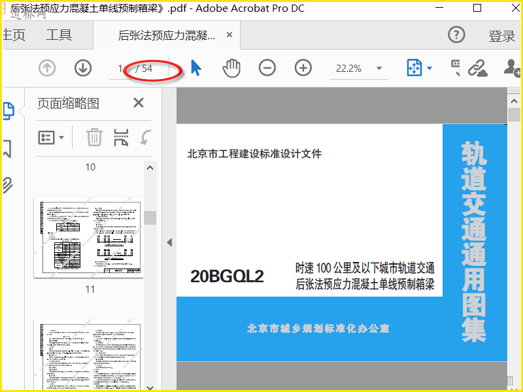Click the fit page view icon
523x392 pixels.
[x=414, y=68]
